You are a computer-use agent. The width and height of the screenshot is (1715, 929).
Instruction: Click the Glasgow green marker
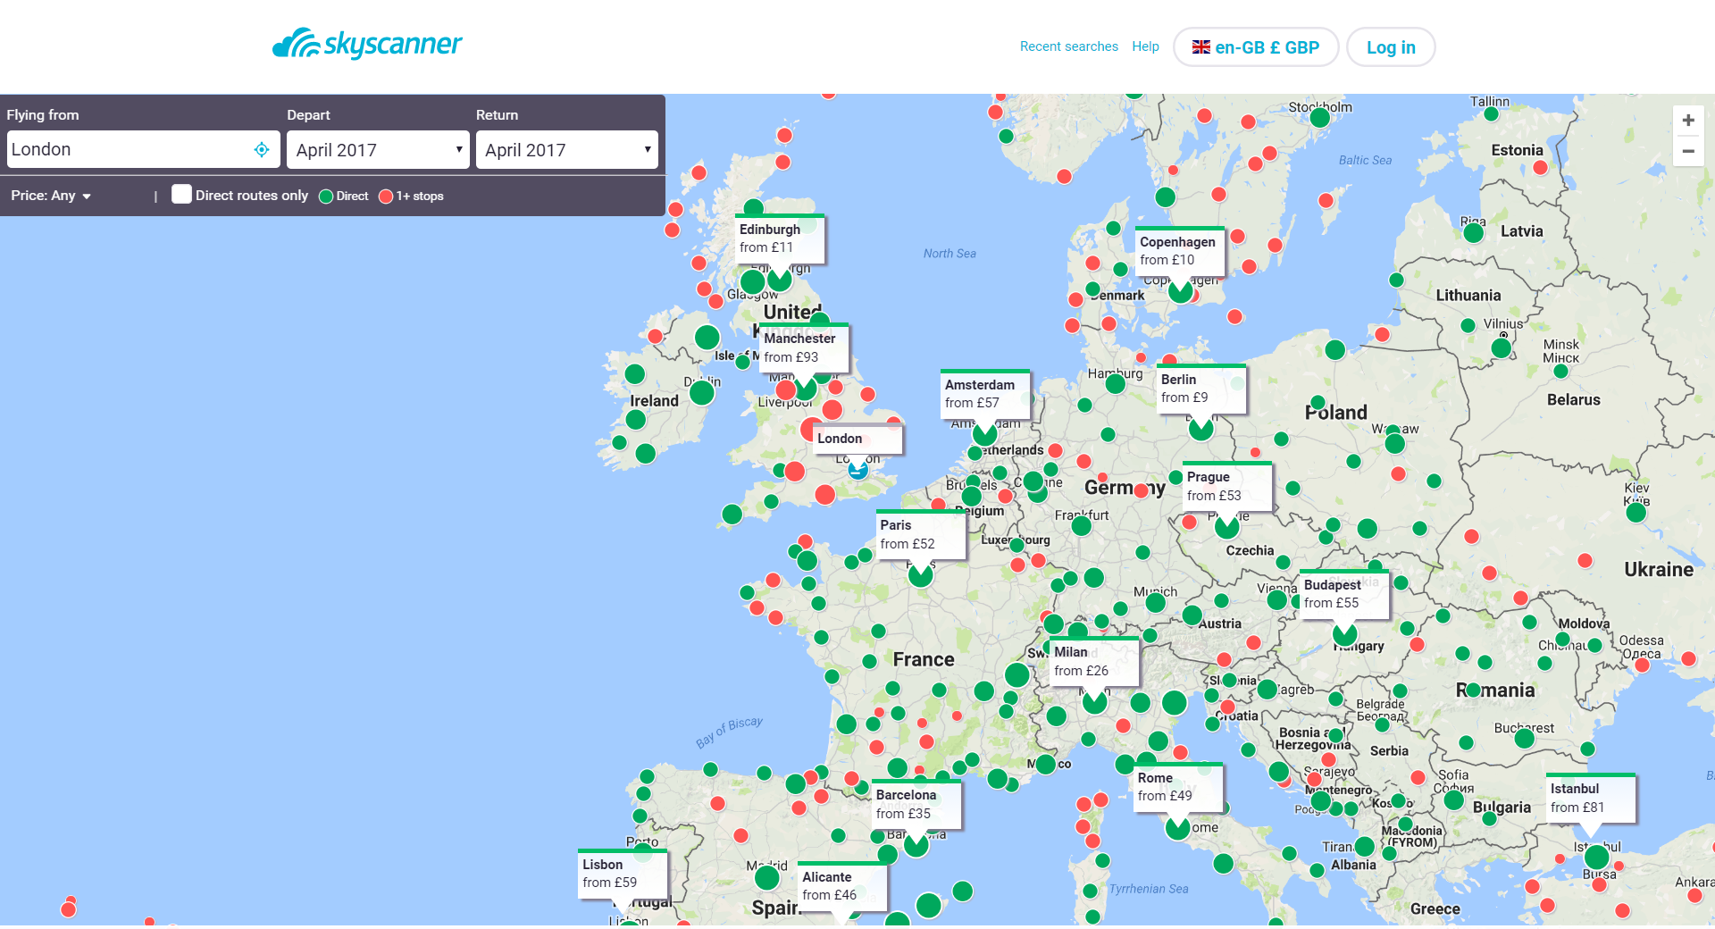[752, 282]
